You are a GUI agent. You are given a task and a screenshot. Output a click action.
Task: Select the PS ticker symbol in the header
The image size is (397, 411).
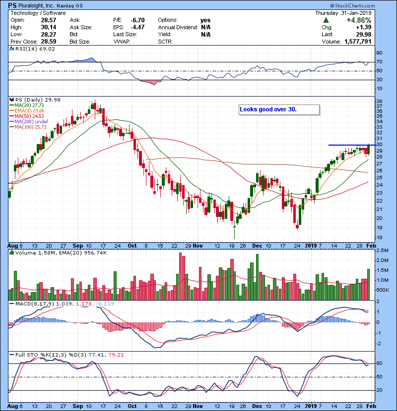click(12, 5)
